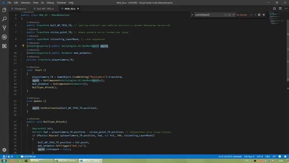Open the notifications bell

coord(285,157)
